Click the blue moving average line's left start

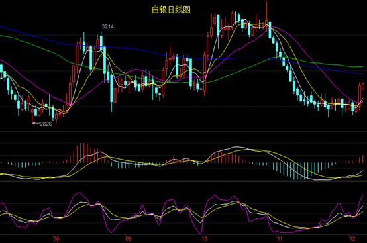pos(1,26)
